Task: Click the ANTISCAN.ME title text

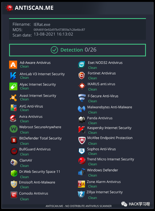Action: point(34,8)
